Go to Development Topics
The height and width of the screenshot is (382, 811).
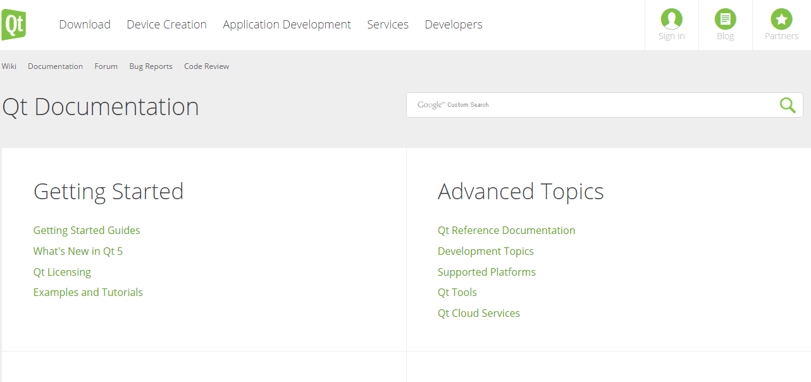[486, 251]
